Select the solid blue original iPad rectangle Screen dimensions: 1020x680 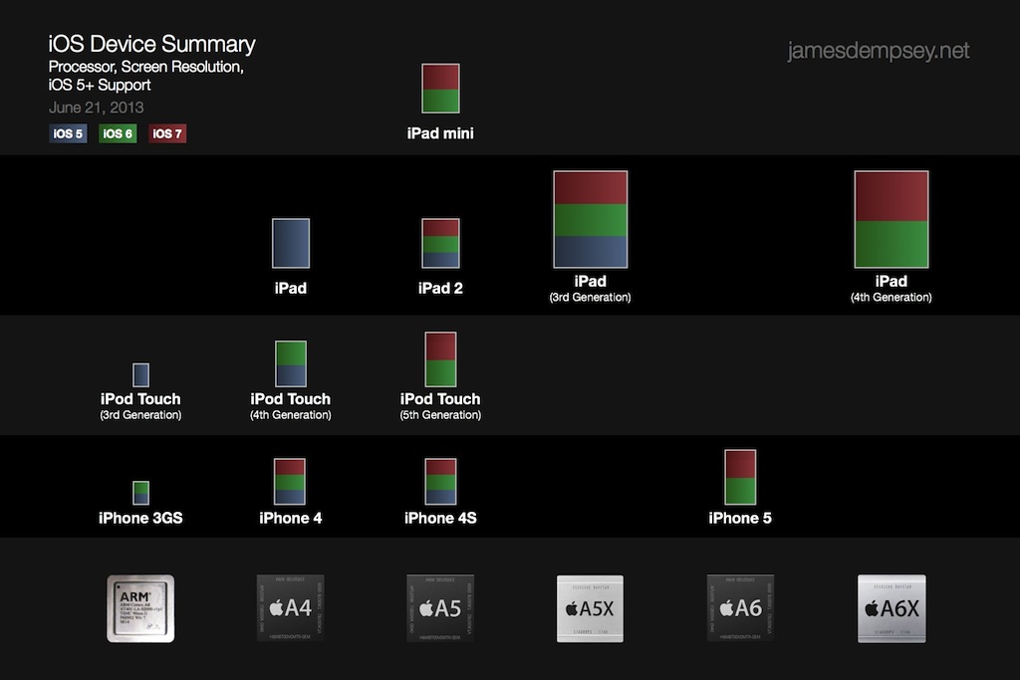291,243
